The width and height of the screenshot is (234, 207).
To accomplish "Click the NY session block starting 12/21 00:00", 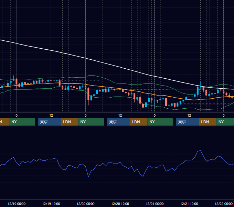I will [160, 122].
